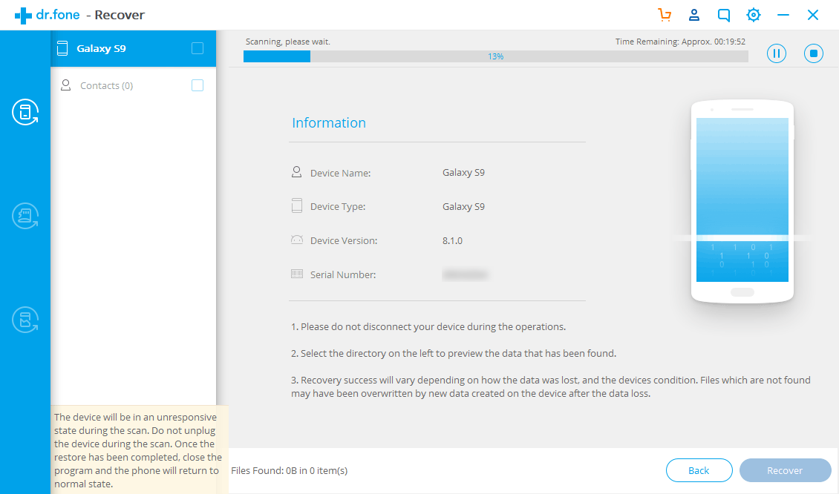
Task: Click the Back button
Action: (x=699, y=470)
